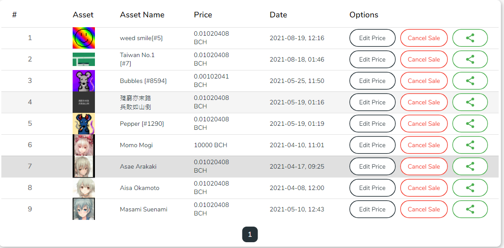504x248 pixels.
Task: Open the Bubbles mouse thumbnail
Action: pos(84,81)
